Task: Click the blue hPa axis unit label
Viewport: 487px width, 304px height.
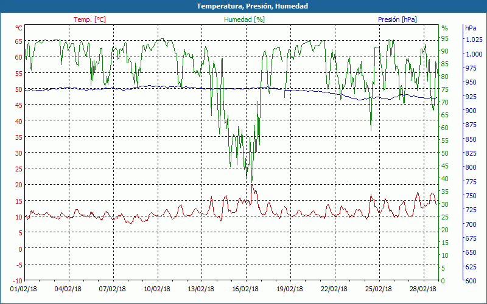Action: tap(470, 28)
